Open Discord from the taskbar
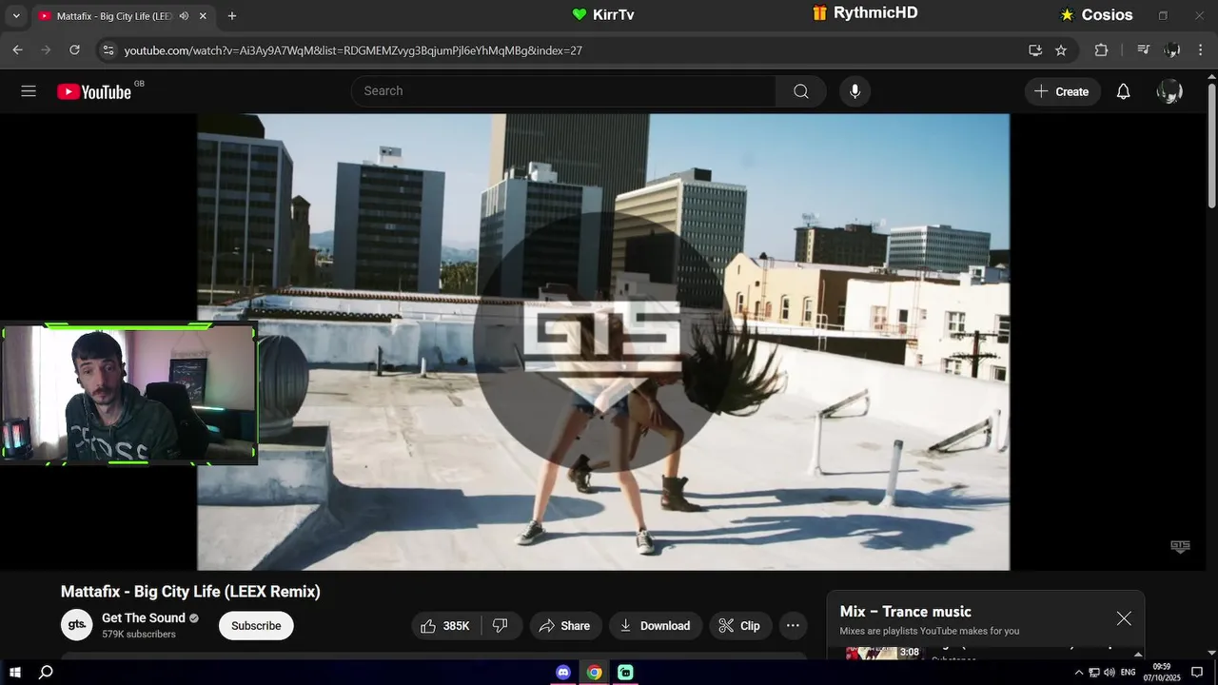This screenshot has height=685, width=1218. pyautogui.click(x=562, y=673)
